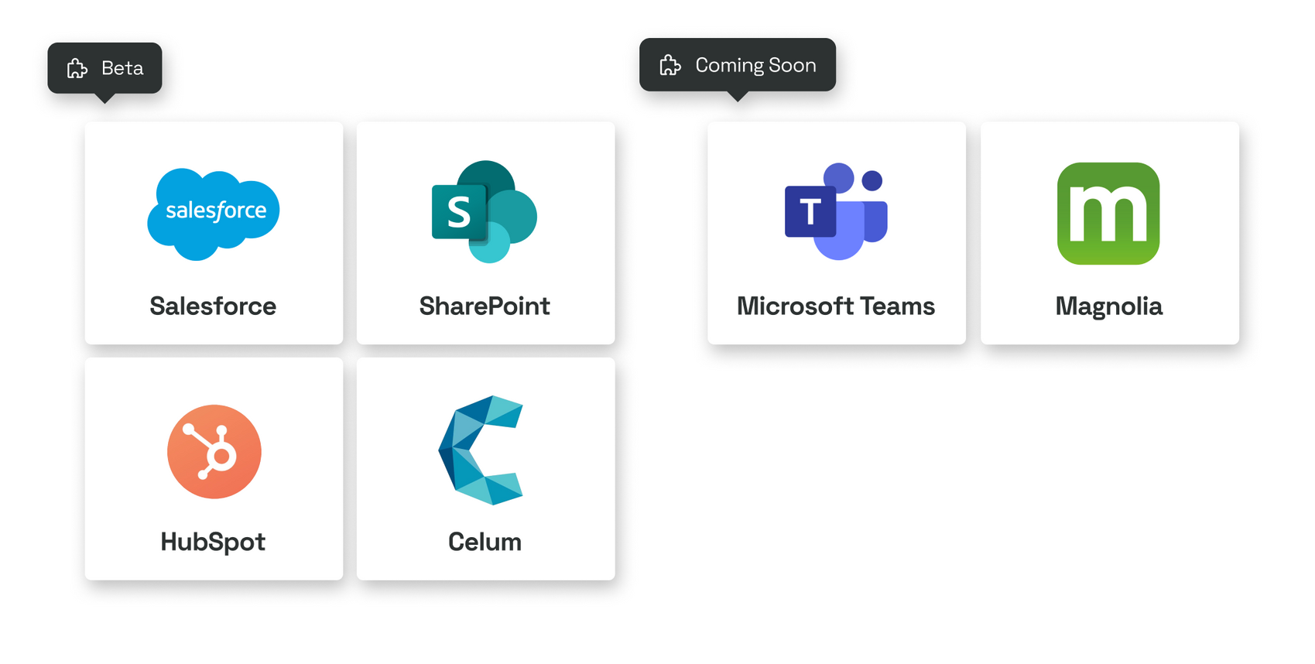Click the SharePoint logo icon

click(485, 211)
